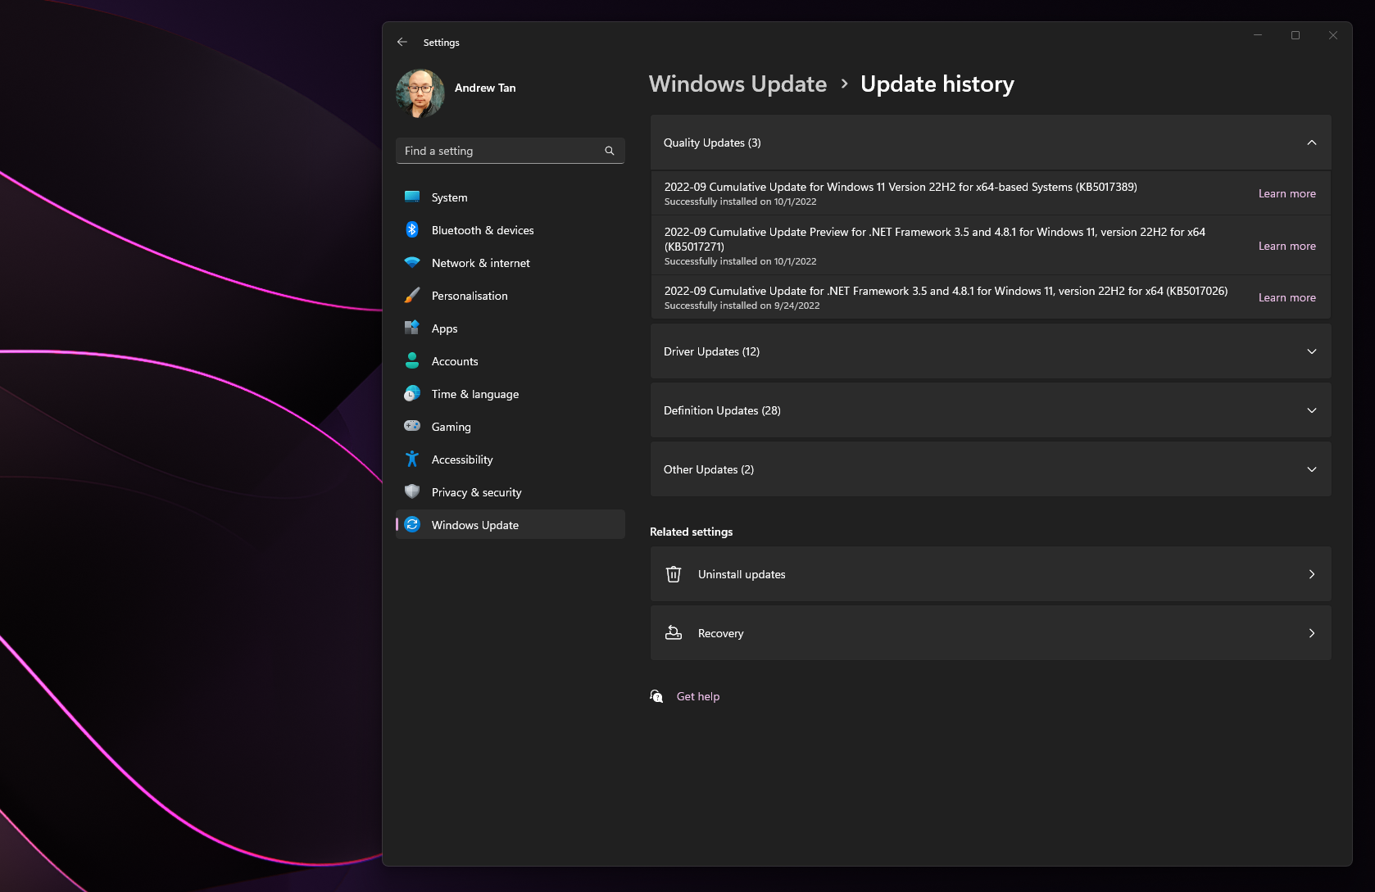Click the Bluetooth & devices icon

click(x=412, y=230)
